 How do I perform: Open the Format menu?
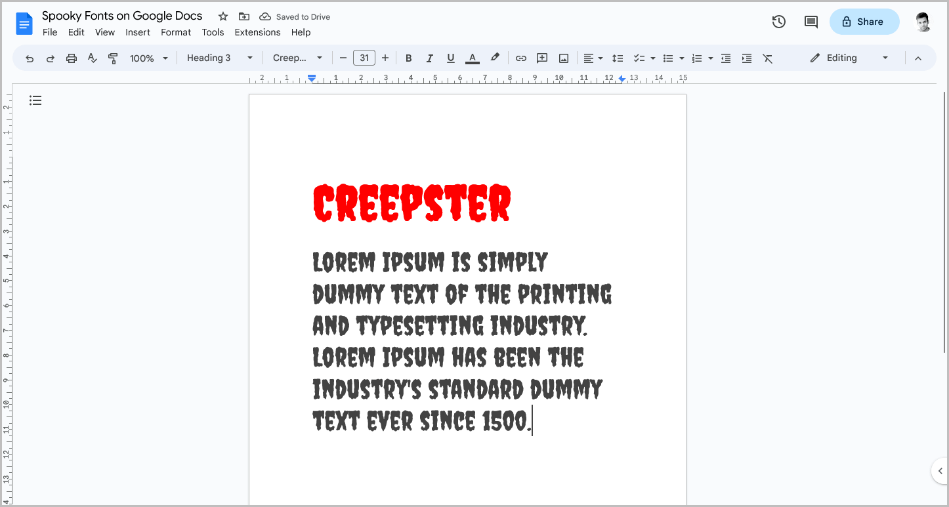point(176,32)
